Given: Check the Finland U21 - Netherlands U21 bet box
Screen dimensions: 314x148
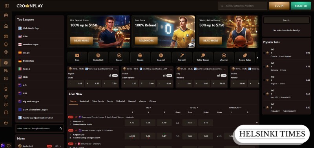Looking at the screenshot, I should coord(264,107).
